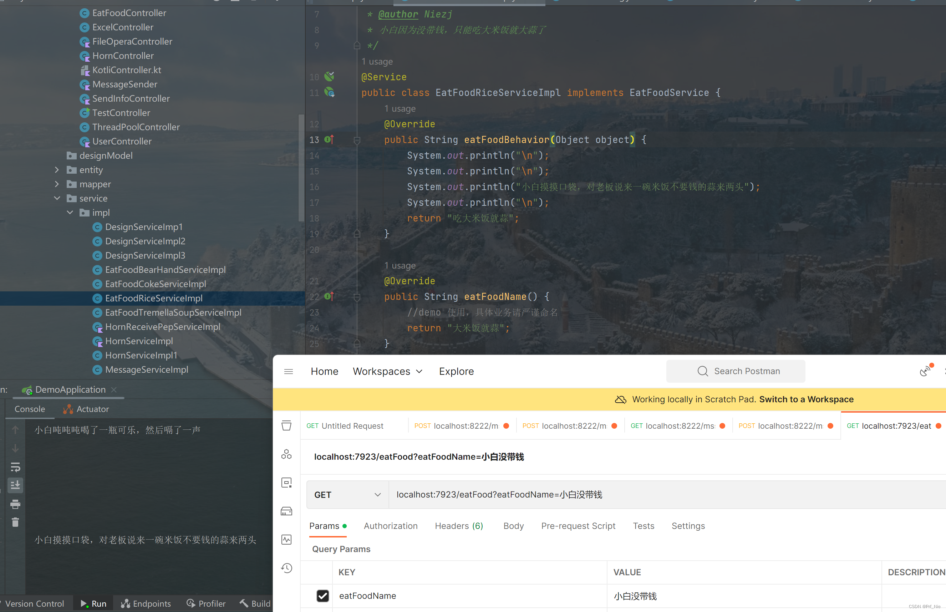The height and width of the screenshot is (612, 946).
Task: Switch to the Console tab in IDE
Action: (x=30, y=409)
